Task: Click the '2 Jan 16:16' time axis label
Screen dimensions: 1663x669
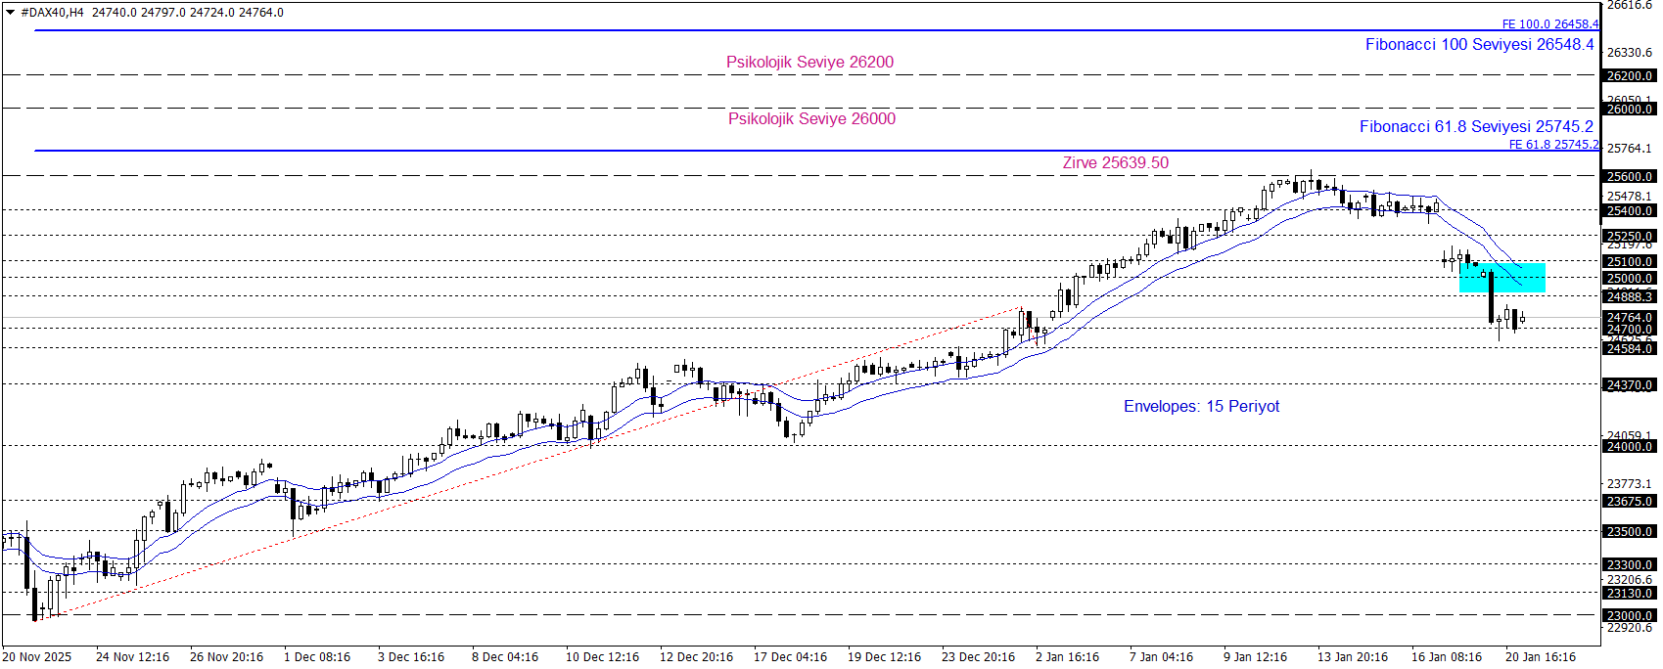Action: pyautogui.click(x=1067, y=656)
